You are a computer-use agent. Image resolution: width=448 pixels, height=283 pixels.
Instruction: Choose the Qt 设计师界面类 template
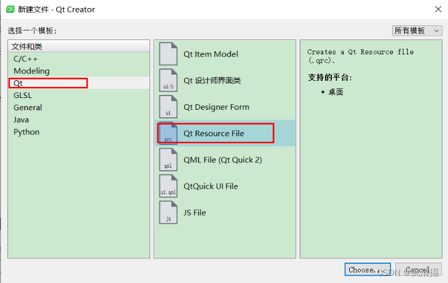[224, 80]
